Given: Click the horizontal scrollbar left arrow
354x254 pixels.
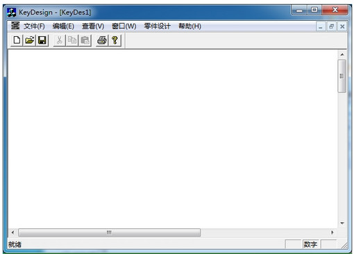Looking at the screenshot, I should pyautogui.click(x=12, y=232).
